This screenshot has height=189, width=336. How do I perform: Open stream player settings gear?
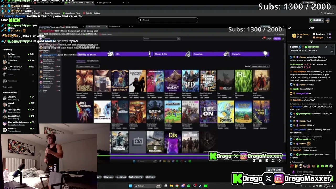pyautogui.click(x=279, y=160)
